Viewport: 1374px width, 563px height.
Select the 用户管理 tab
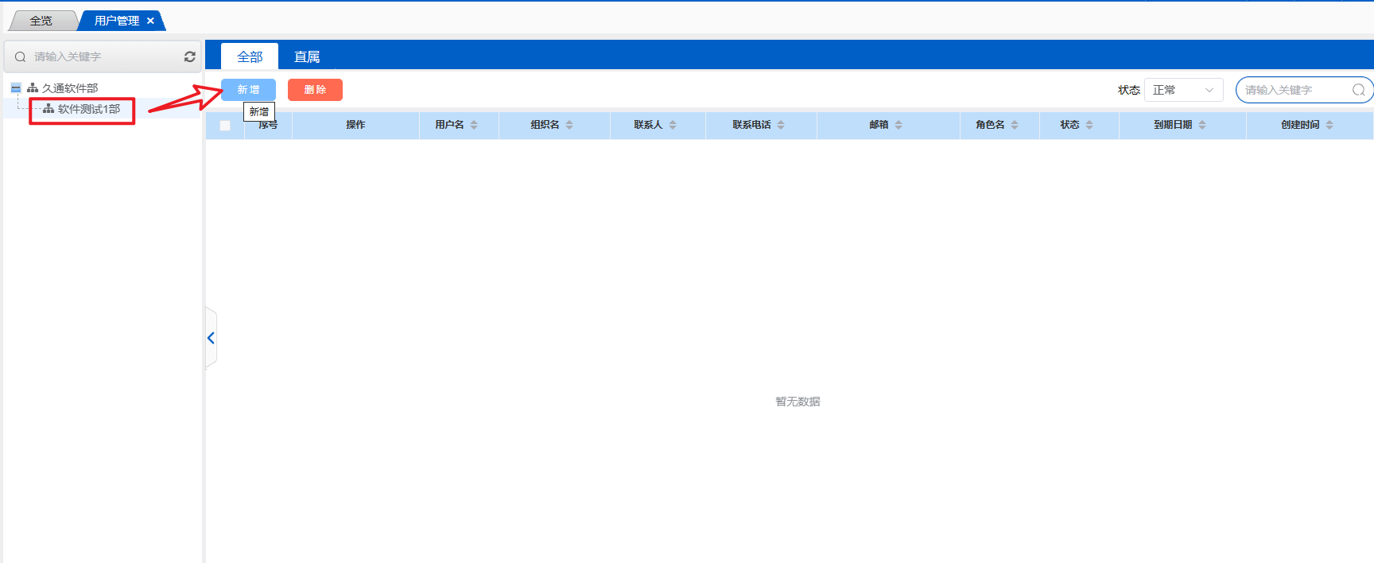(x=117, y=21)
